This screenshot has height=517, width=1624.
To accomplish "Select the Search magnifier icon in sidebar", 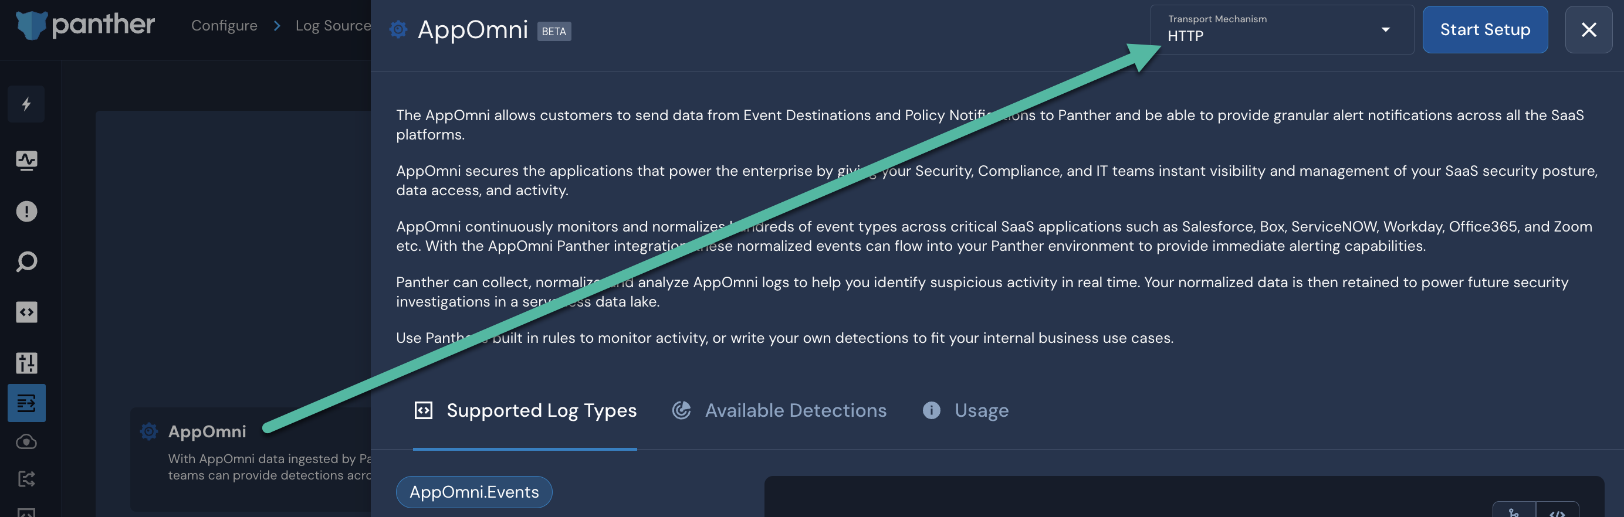I will point(26,261).
